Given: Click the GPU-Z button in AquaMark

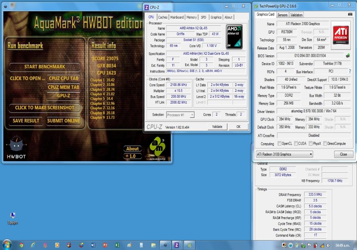Looking at the screenshot, I should click(64, 96).
